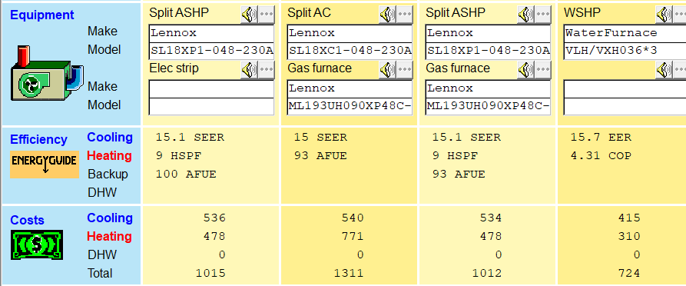Open ellipsis browse button for Split AC
This screenshot has width=686, height=286.
pyautogui.click(x=404, y=15)
